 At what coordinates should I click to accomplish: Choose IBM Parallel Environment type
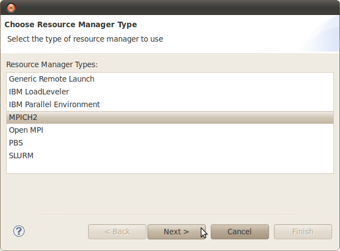[x=170, y=104]
